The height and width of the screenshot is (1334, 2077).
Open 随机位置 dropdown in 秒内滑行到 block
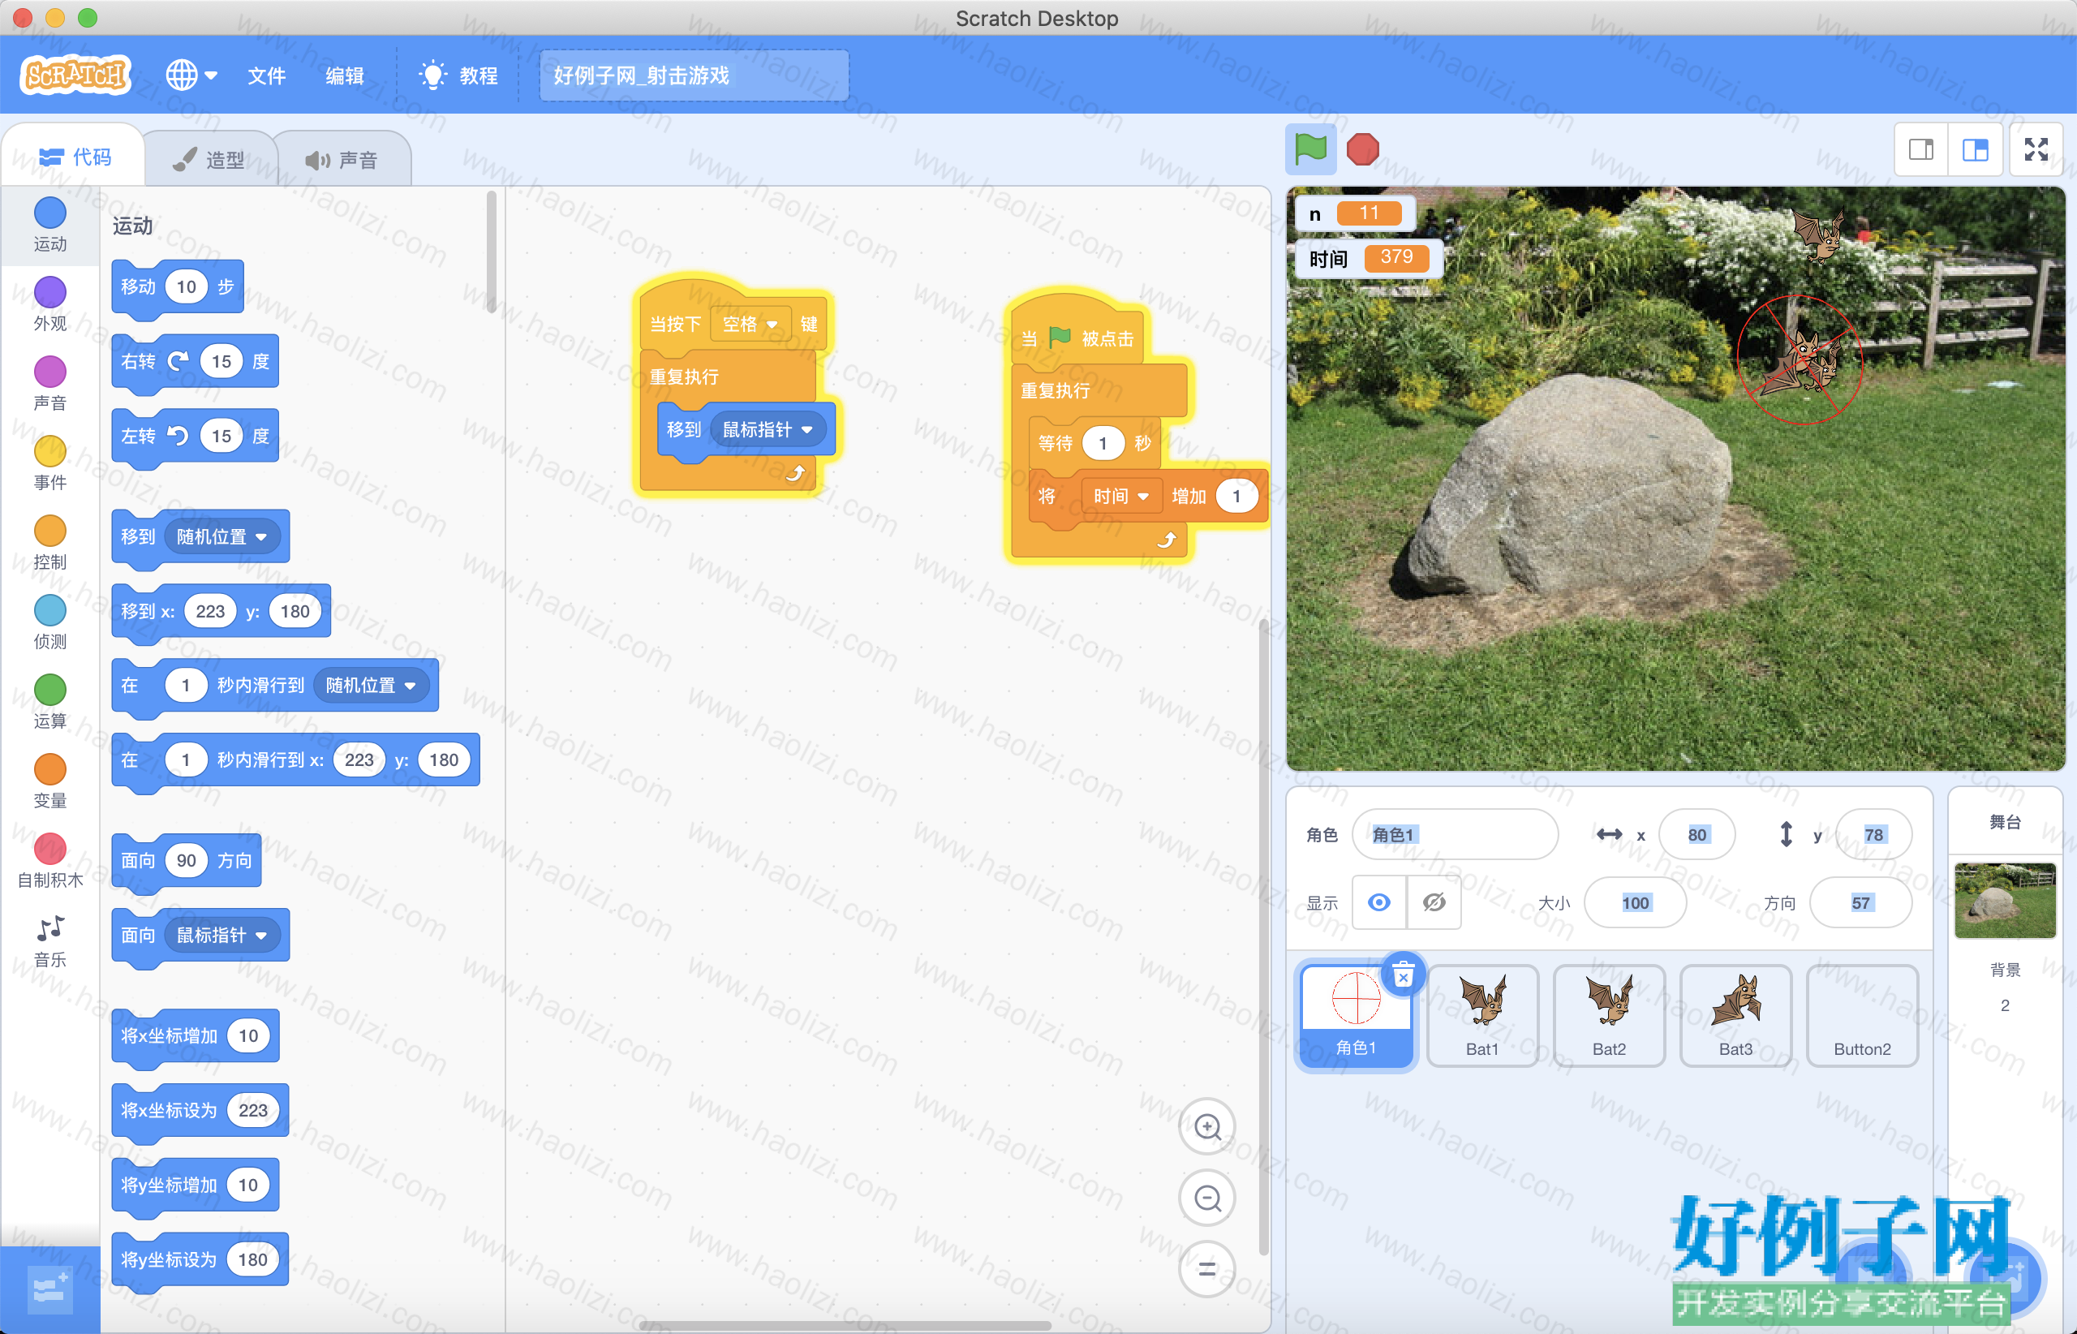pos(371,685)
